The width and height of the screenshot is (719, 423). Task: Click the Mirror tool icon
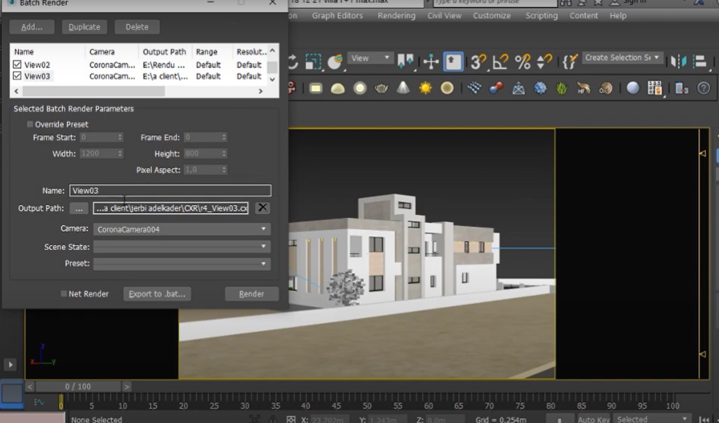(679, 62)
